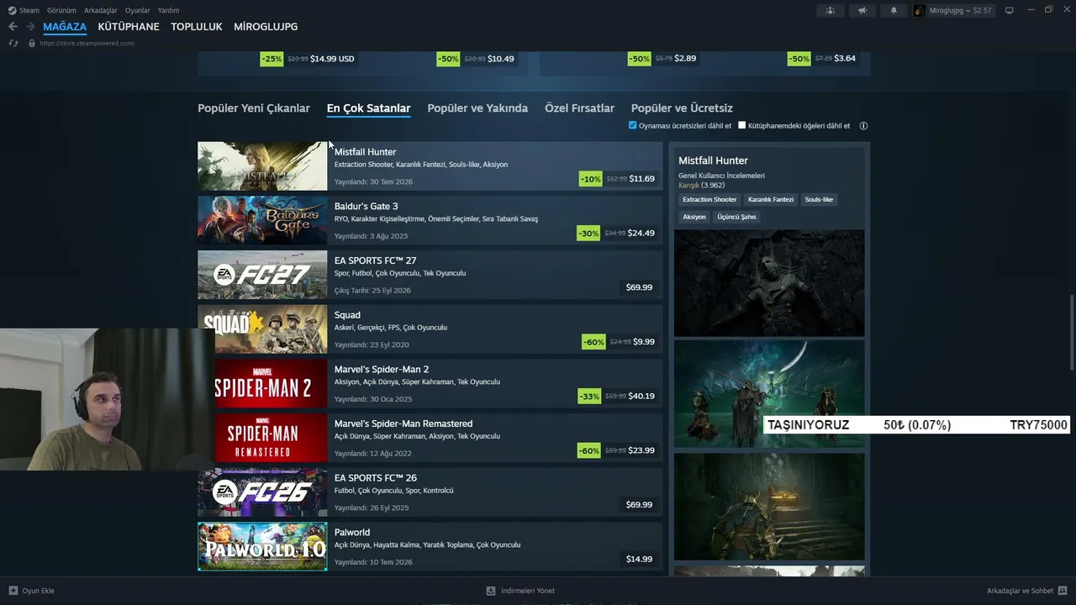Enable 'Kütüphanemdeki öğeleri dâhil et' checkbox
Image resolution: width=1076 pixels, height=605 pixels.
(x=741, y=125)
